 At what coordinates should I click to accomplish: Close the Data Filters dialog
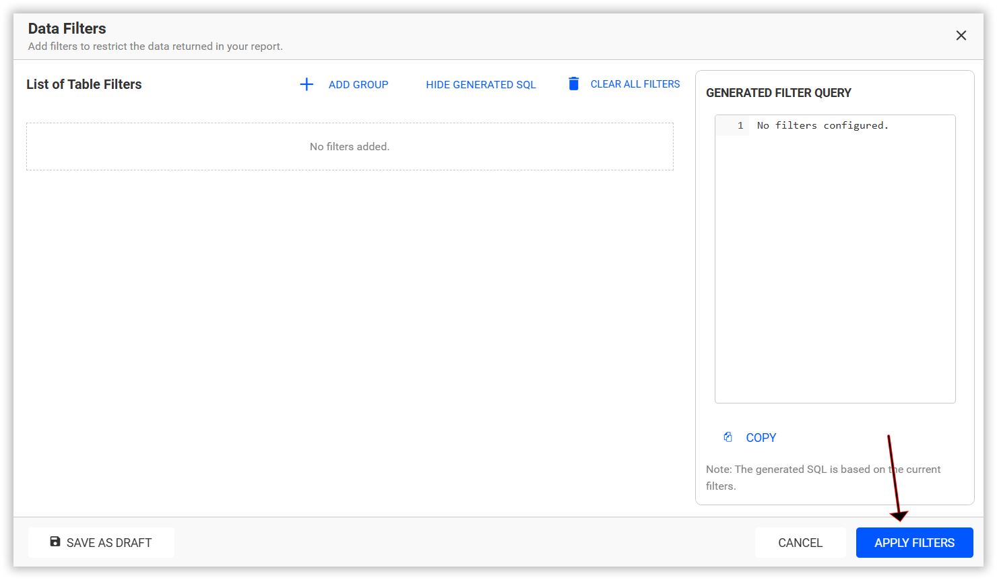click(961, 36)
